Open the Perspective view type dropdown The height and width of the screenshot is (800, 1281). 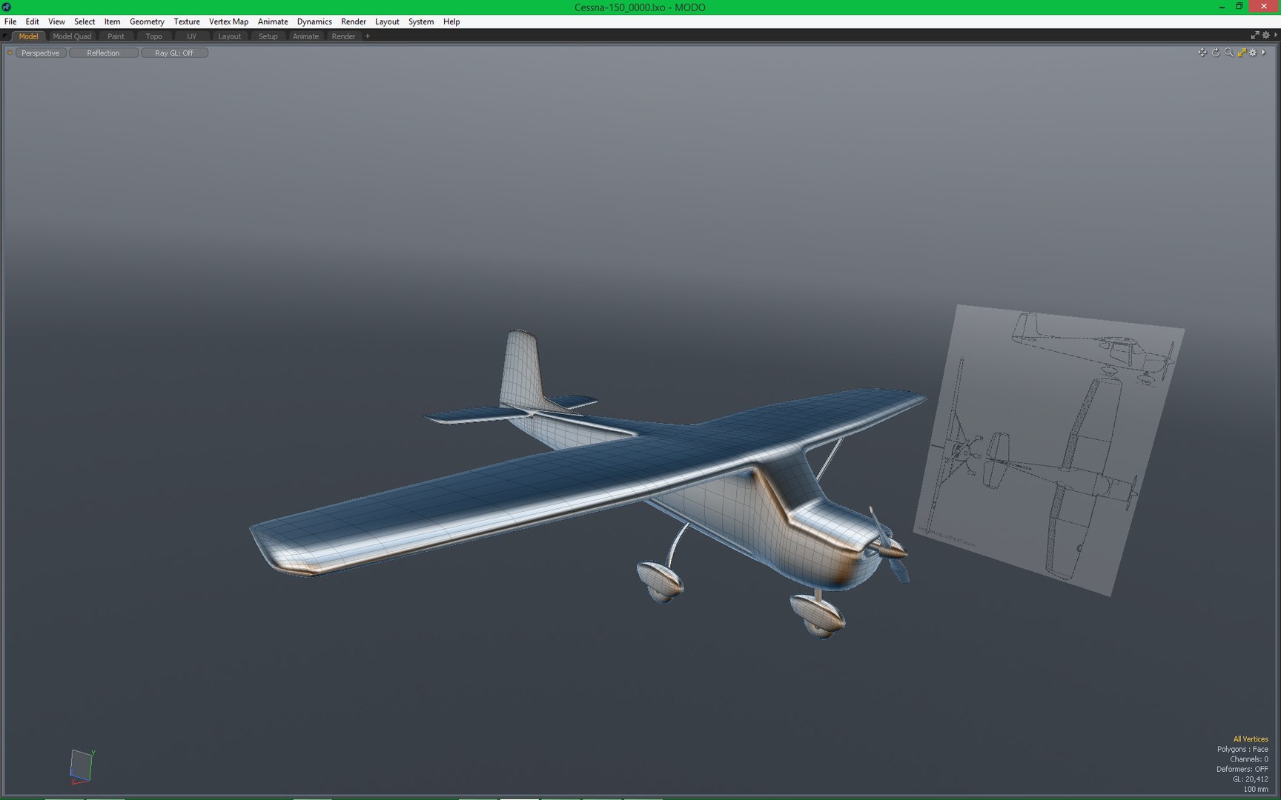click(41, 53)
